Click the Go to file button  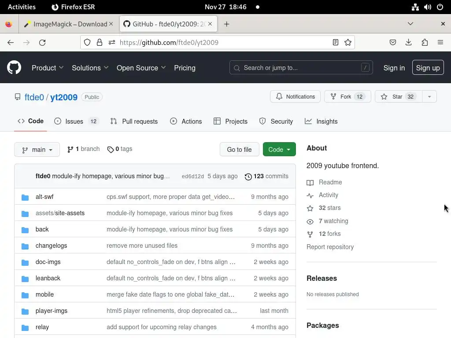click(x=239, y=150)
